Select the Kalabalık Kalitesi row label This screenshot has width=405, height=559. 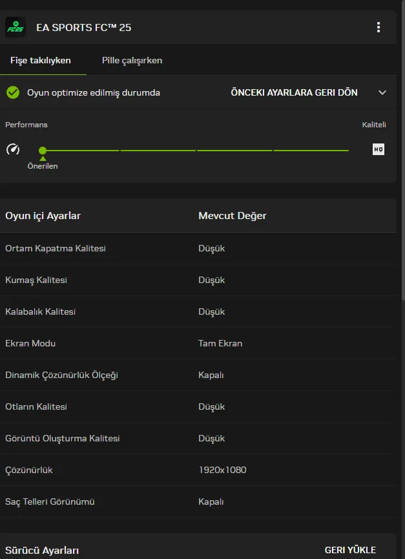tap(40, 311)
